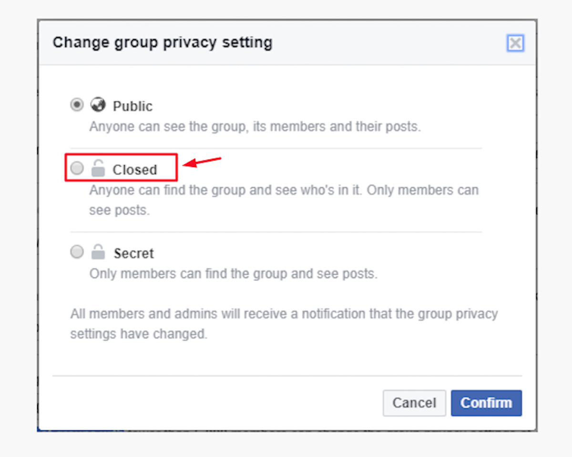
Task: Click the locked padlock icon beside Secret
Action: [x=99, y=252]
